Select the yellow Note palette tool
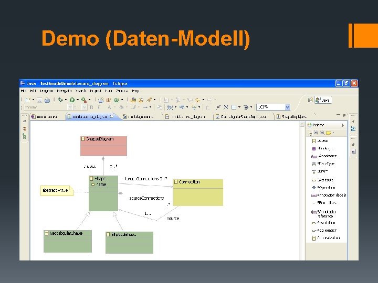This screenshot has height=283, width=378. [328, 133]
